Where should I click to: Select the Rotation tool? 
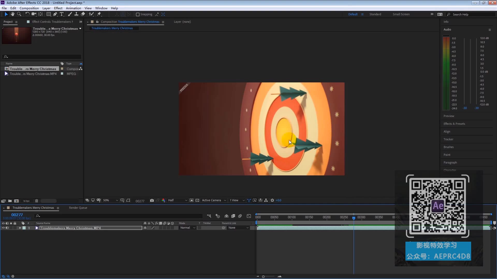27,14
